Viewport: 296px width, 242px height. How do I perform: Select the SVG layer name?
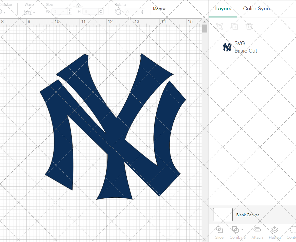coord(239,43)
